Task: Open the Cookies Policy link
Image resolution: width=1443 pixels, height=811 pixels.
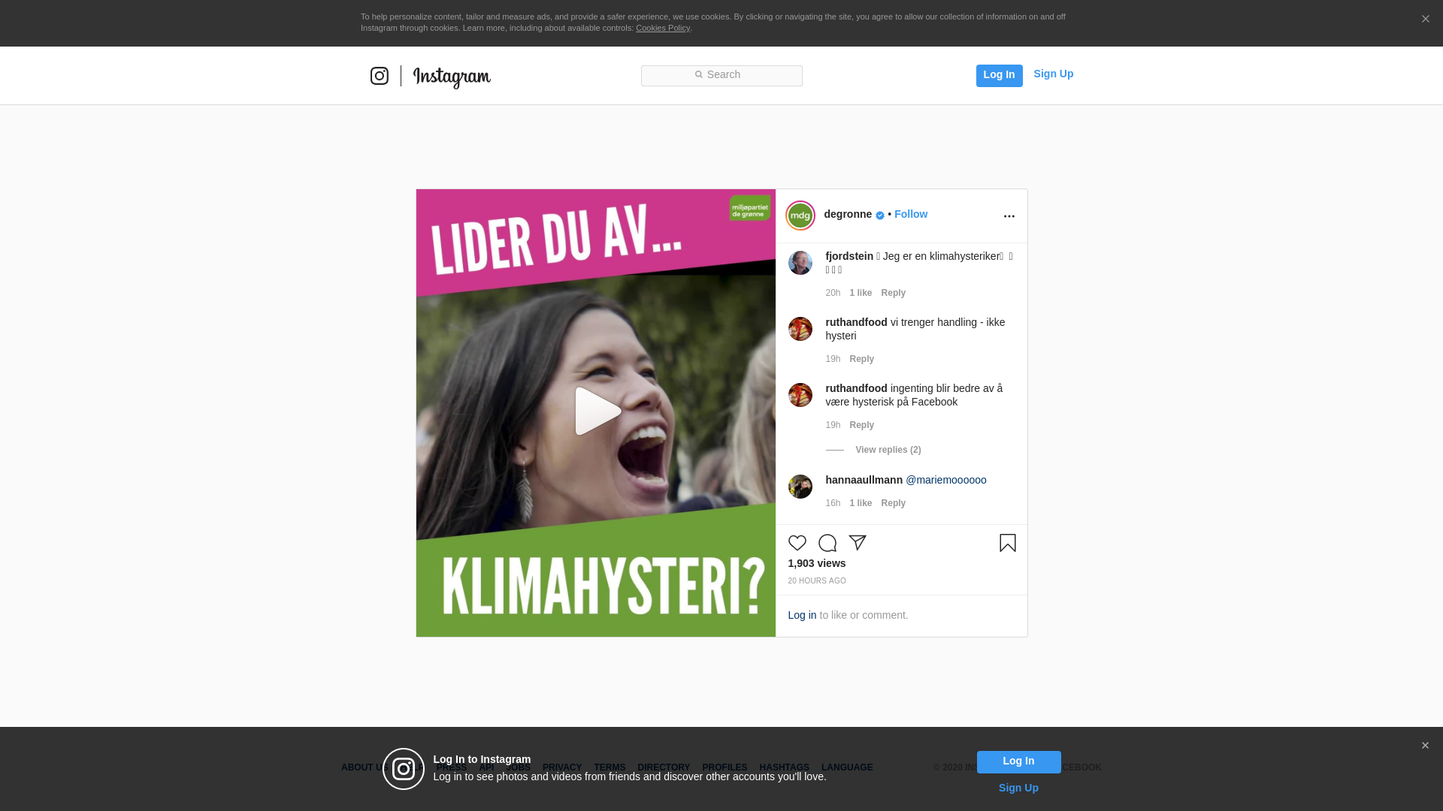Action: click(662, 28)
